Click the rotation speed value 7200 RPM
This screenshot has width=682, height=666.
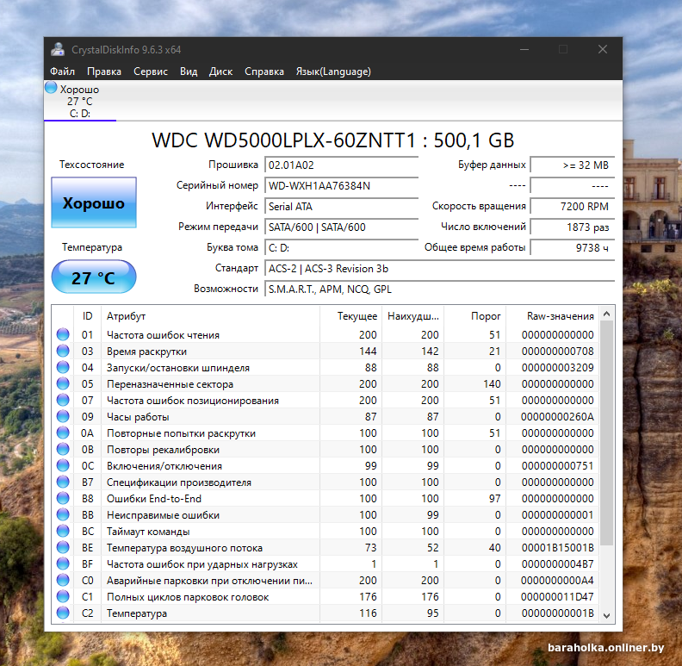(573, 207)
